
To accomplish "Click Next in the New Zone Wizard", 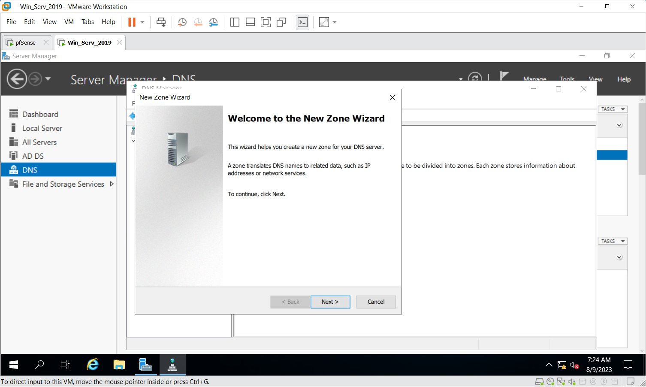I will [330, 302].
